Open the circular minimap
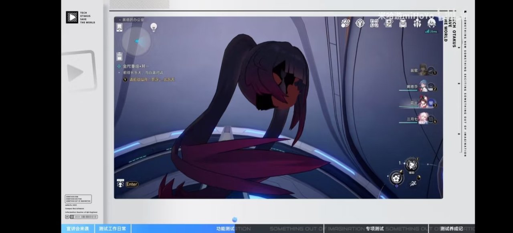 [137, 41]
